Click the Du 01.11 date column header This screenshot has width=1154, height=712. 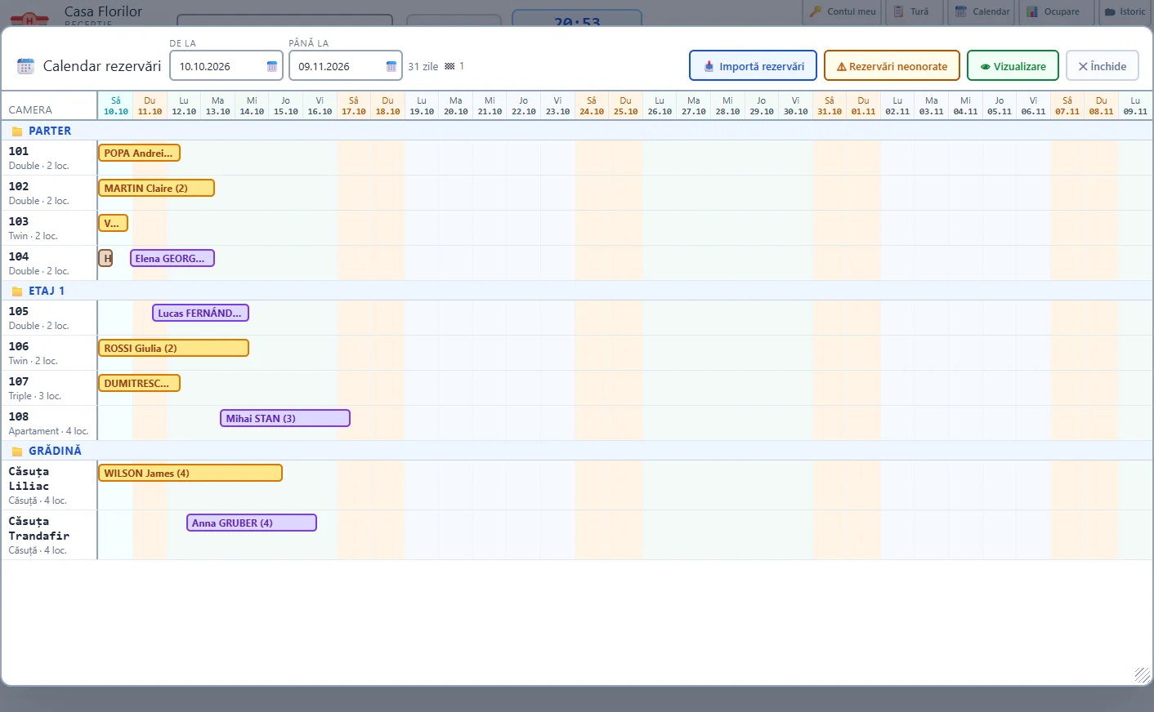pos(863,106)
